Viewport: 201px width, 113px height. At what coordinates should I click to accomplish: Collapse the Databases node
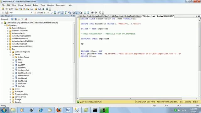pos(5,25)
